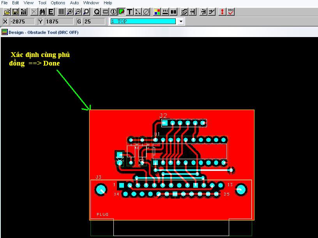Toggle Reconnect mode icon

[173, 12]
